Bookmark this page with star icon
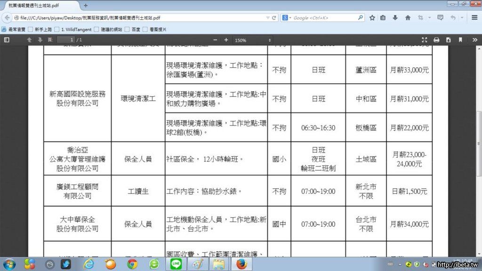Image resolution: width=482 pixels, height=271 pixels. tap(372, 18)
